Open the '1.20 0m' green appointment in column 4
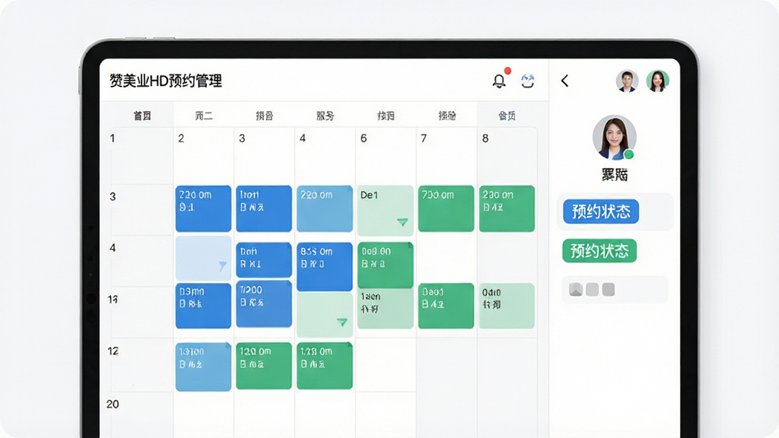This screenshot has width=779, height=438. (x=324, y=366)
